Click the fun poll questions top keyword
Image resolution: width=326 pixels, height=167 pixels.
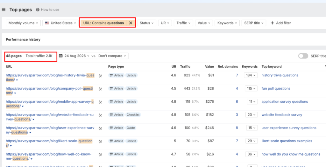coord(276,89)
